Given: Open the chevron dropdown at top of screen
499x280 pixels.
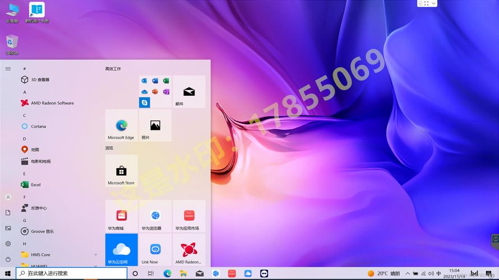Looking at the screenshot, I should pos(434,3).
